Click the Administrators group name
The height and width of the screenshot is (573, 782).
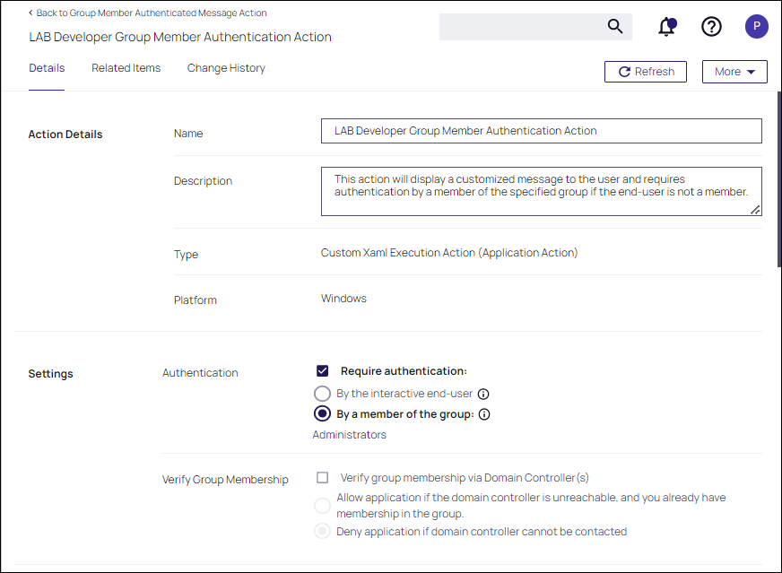pyautogui.click(x=349, y=435)
